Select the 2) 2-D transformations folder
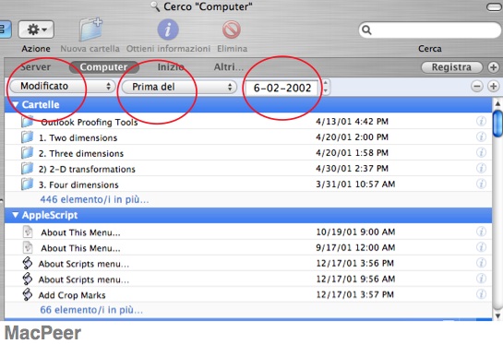The image size is (503, 344). pos(248,169)
